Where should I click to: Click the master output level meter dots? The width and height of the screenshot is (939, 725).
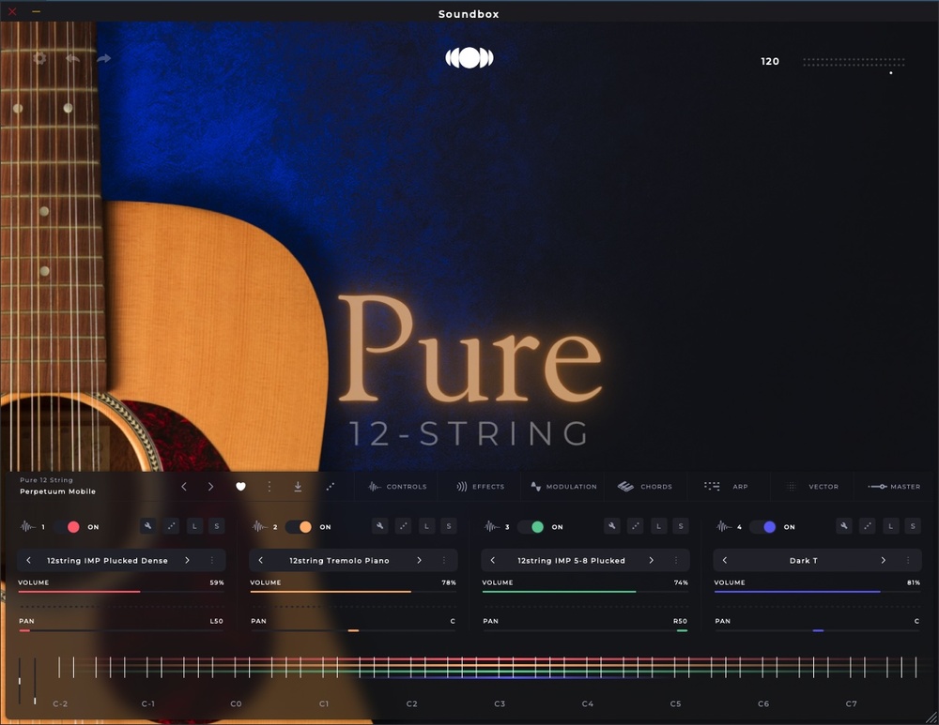[854, 62]
